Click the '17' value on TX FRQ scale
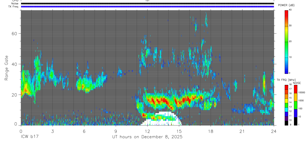This screenshot has height=142, width=308. 291,89
